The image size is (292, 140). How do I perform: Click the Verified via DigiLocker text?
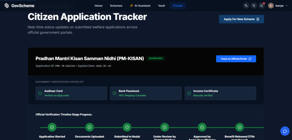57,96
